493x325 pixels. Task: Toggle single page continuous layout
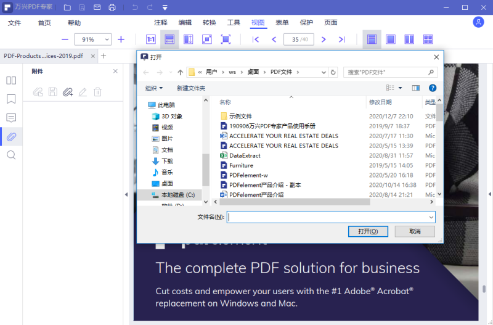pyautogui.click(x=372, y=39)
